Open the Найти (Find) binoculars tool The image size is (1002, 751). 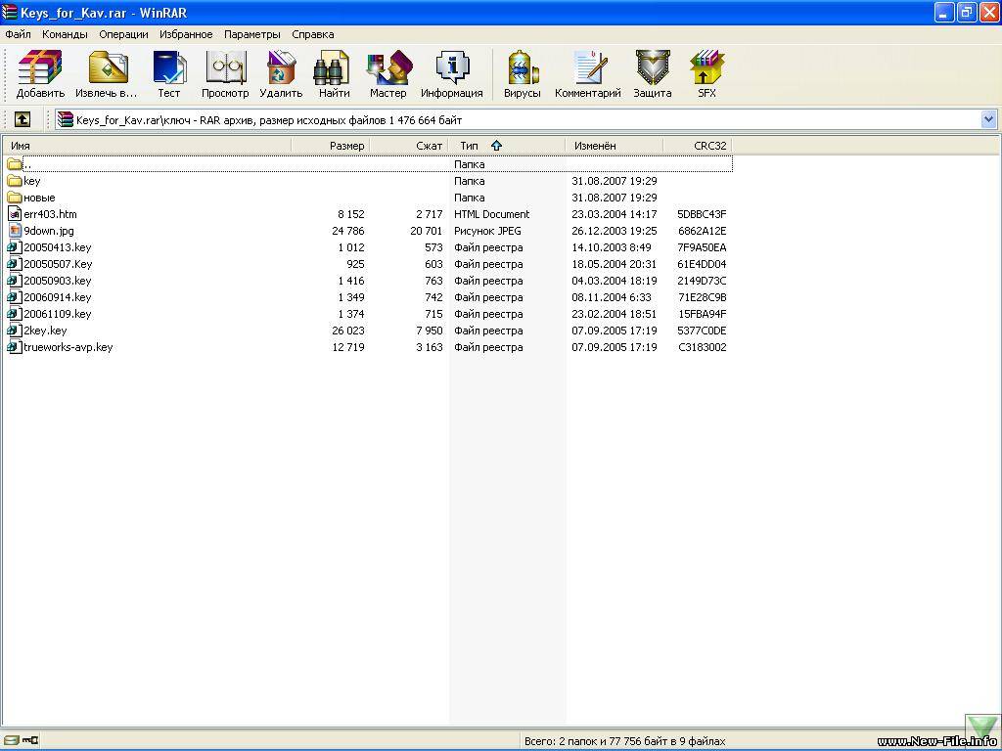pos(333,74)
